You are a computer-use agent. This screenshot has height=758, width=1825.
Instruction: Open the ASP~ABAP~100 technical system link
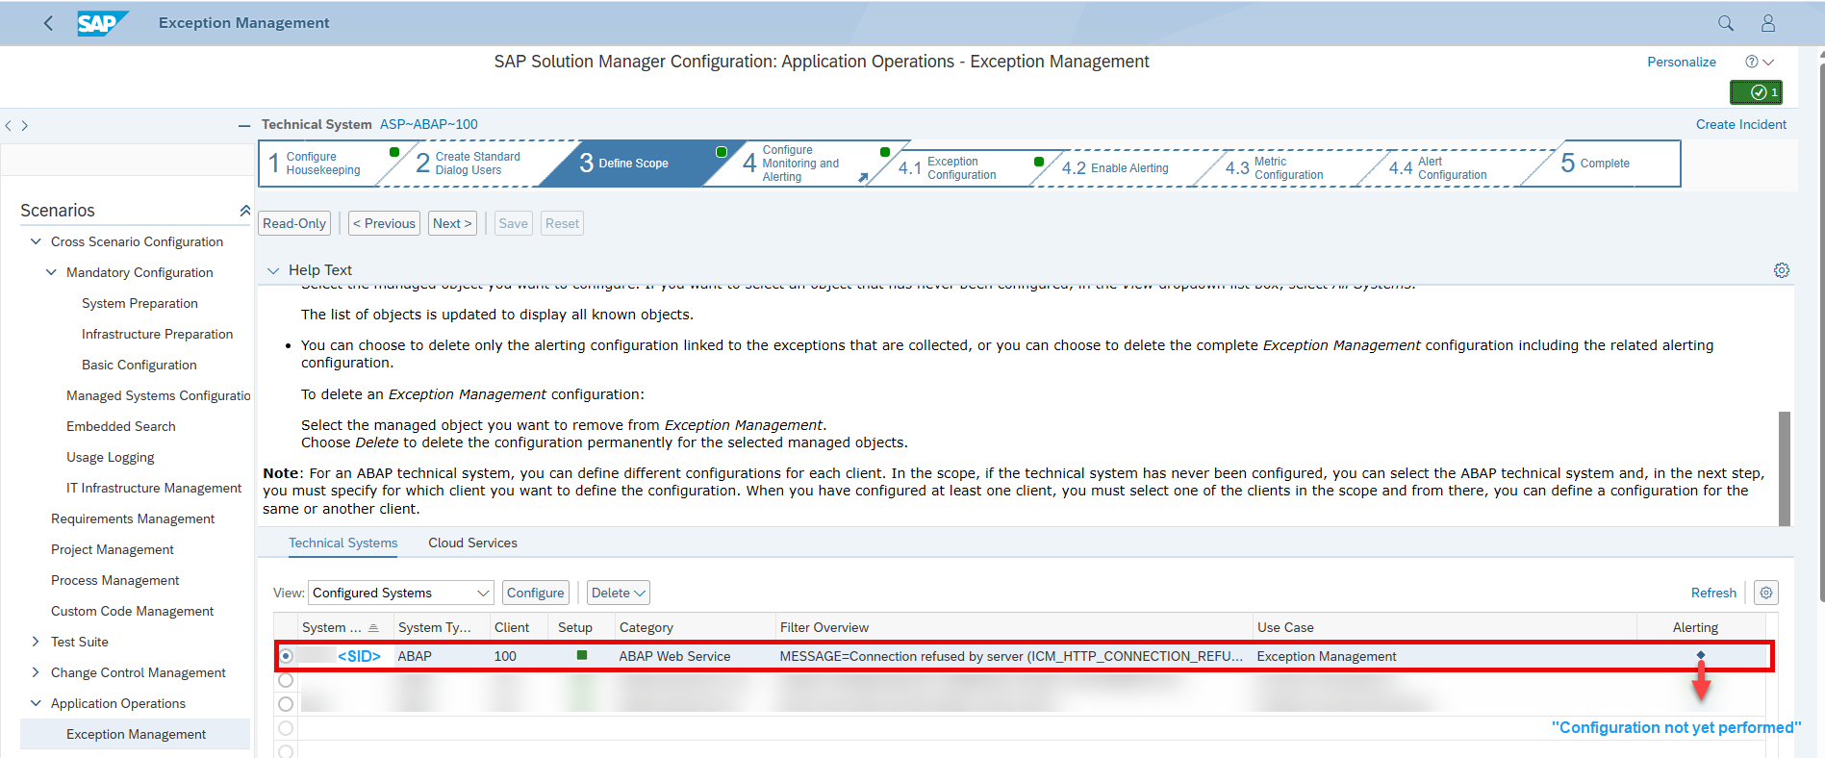(x=429, y=124)
